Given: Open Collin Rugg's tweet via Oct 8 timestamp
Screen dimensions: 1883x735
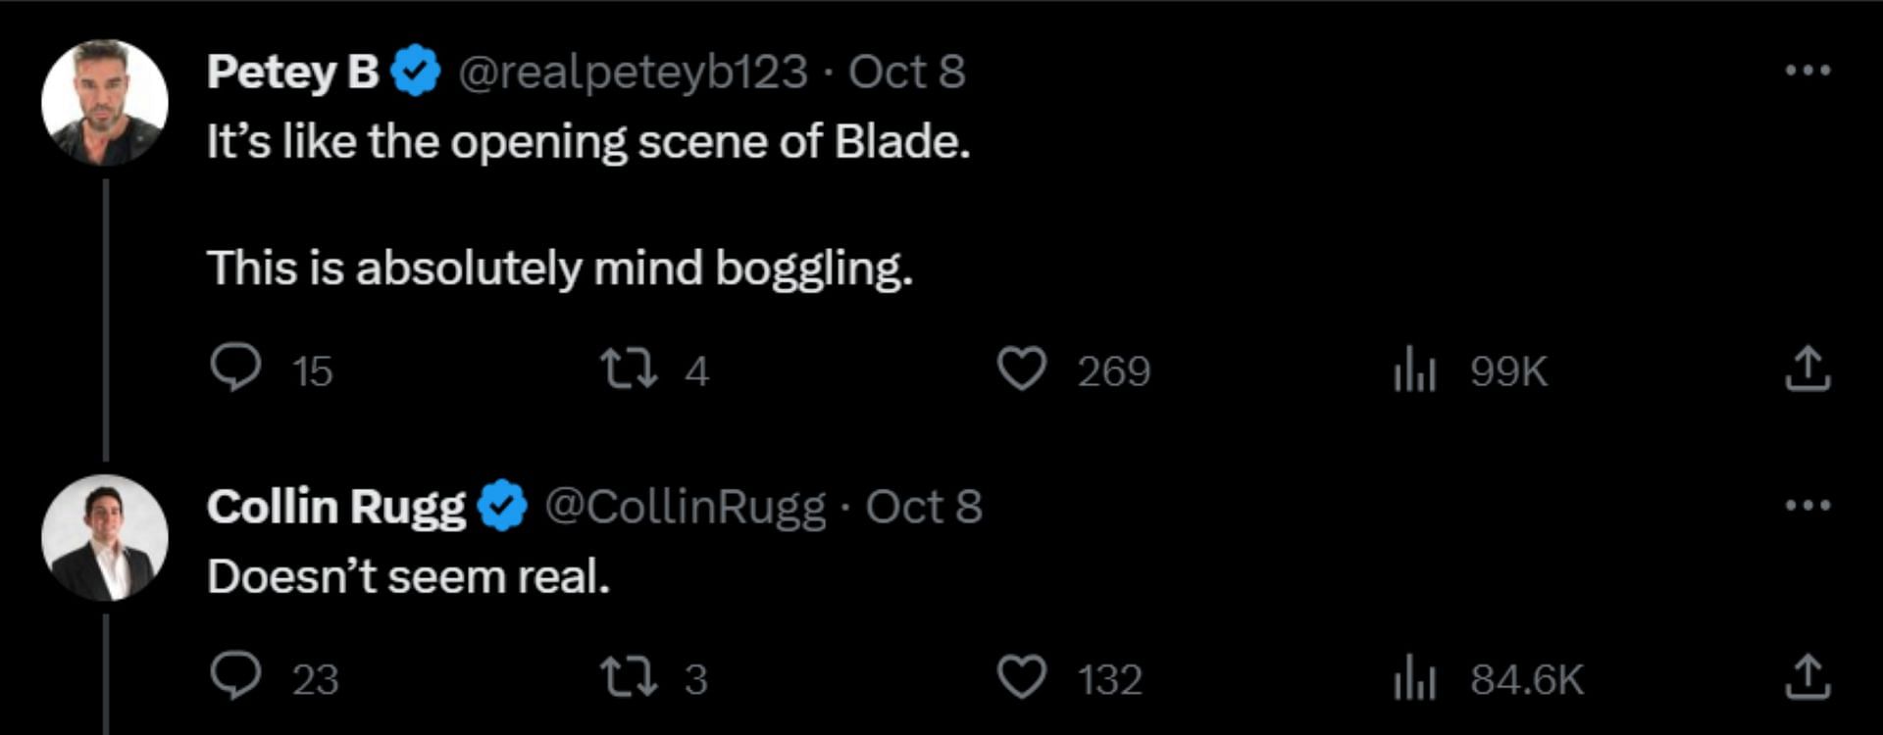Looking at the screenshot, I should (x=924, y=507).
